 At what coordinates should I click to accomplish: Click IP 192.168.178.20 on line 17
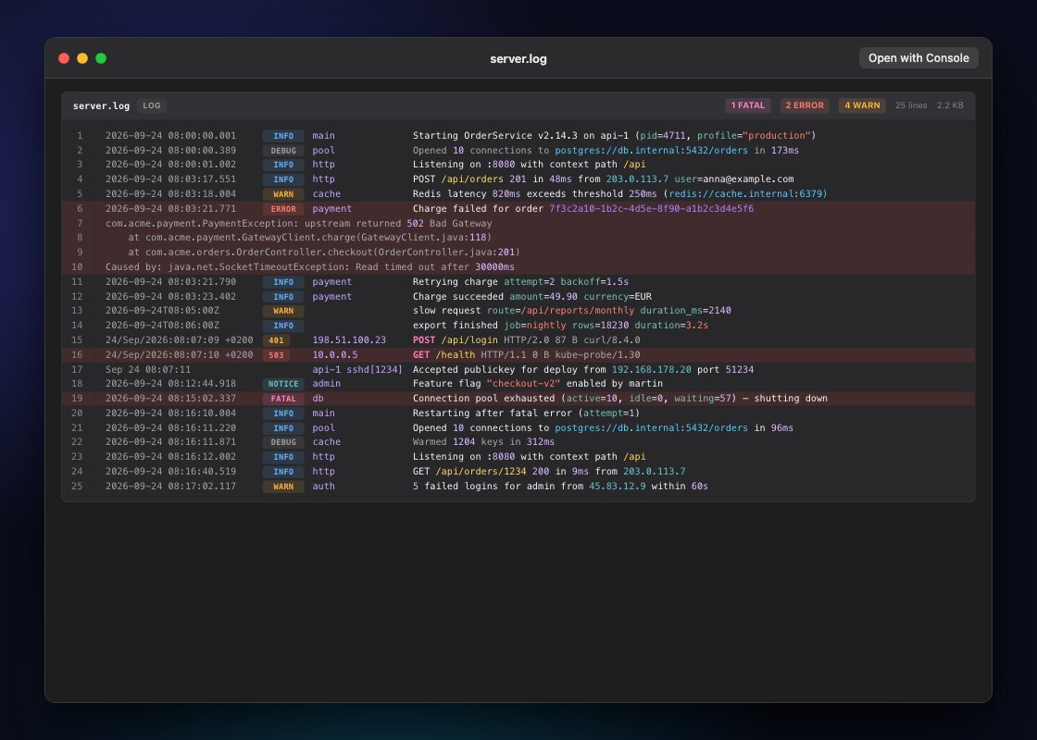pos(652,369)
